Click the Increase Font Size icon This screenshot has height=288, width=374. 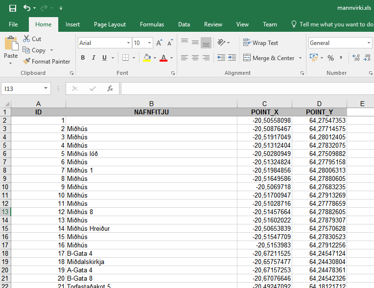pos(159,43)
